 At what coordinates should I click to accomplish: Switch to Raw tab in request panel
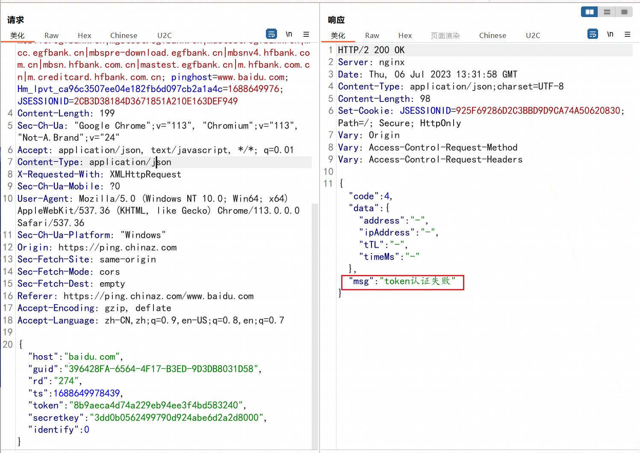(51, 35)
